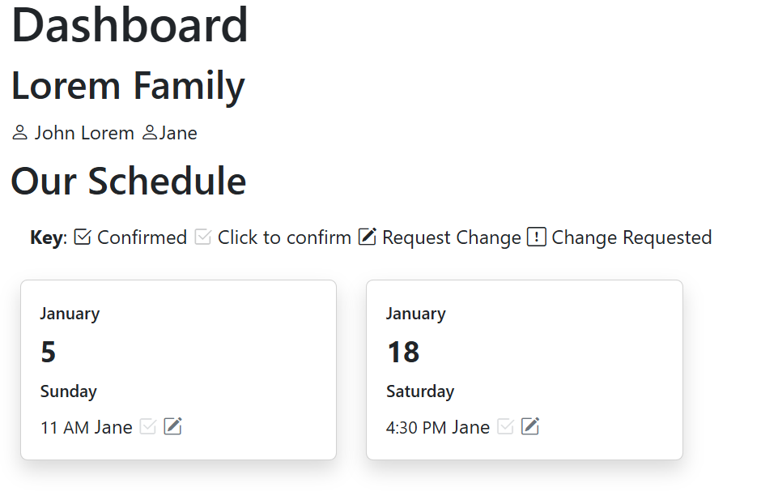Request change for January 5 appointment
The height and width of the screenshot is (496, 761).
click(x=172, y=426)
